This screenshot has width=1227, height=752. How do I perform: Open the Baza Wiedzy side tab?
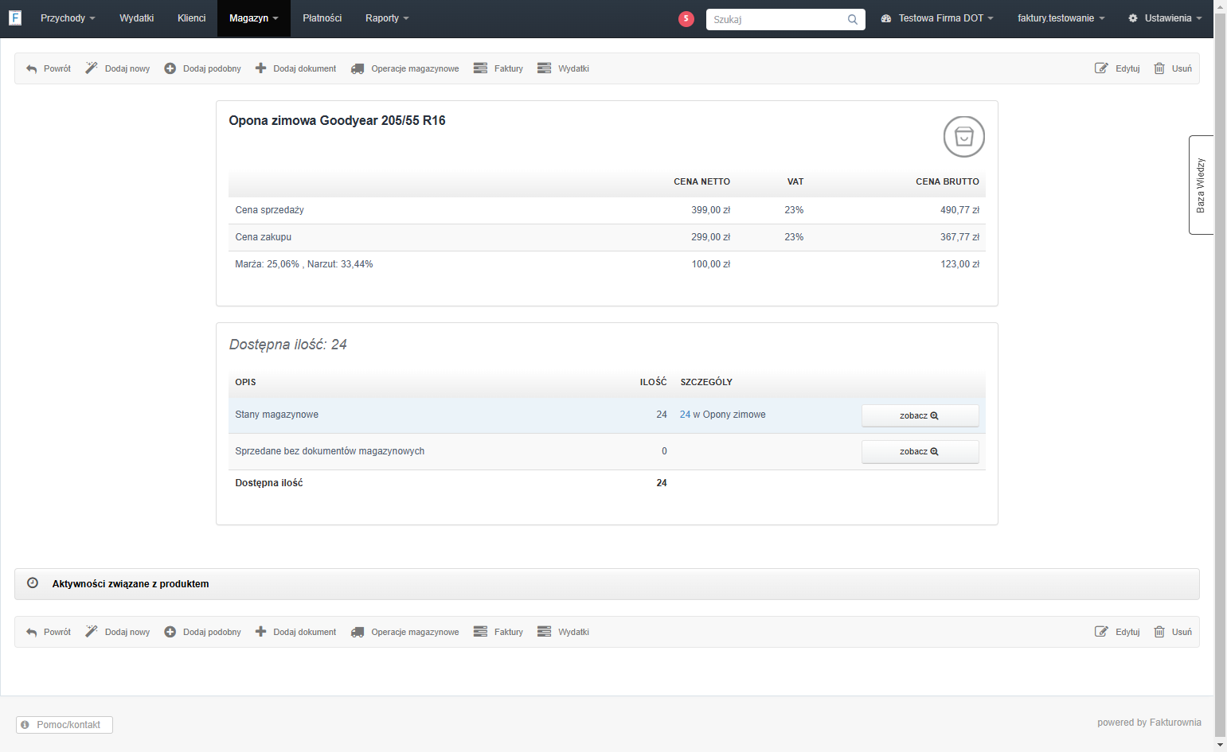coord(1201,185)
